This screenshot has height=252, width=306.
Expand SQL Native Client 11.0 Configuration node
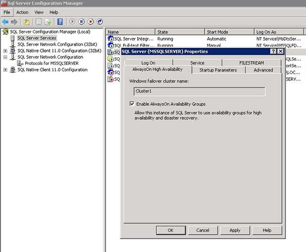[x=5, y=70]
